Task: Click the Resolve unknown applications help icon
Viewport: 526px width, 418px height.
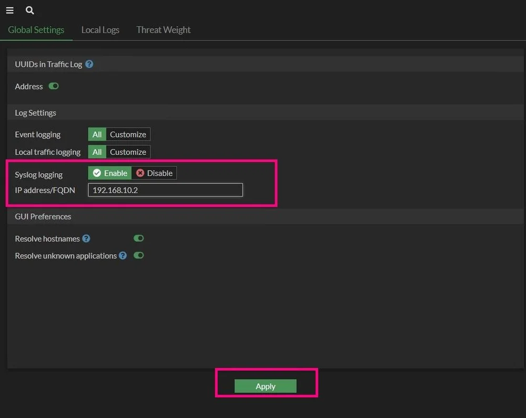Action: tap(123, 256)
